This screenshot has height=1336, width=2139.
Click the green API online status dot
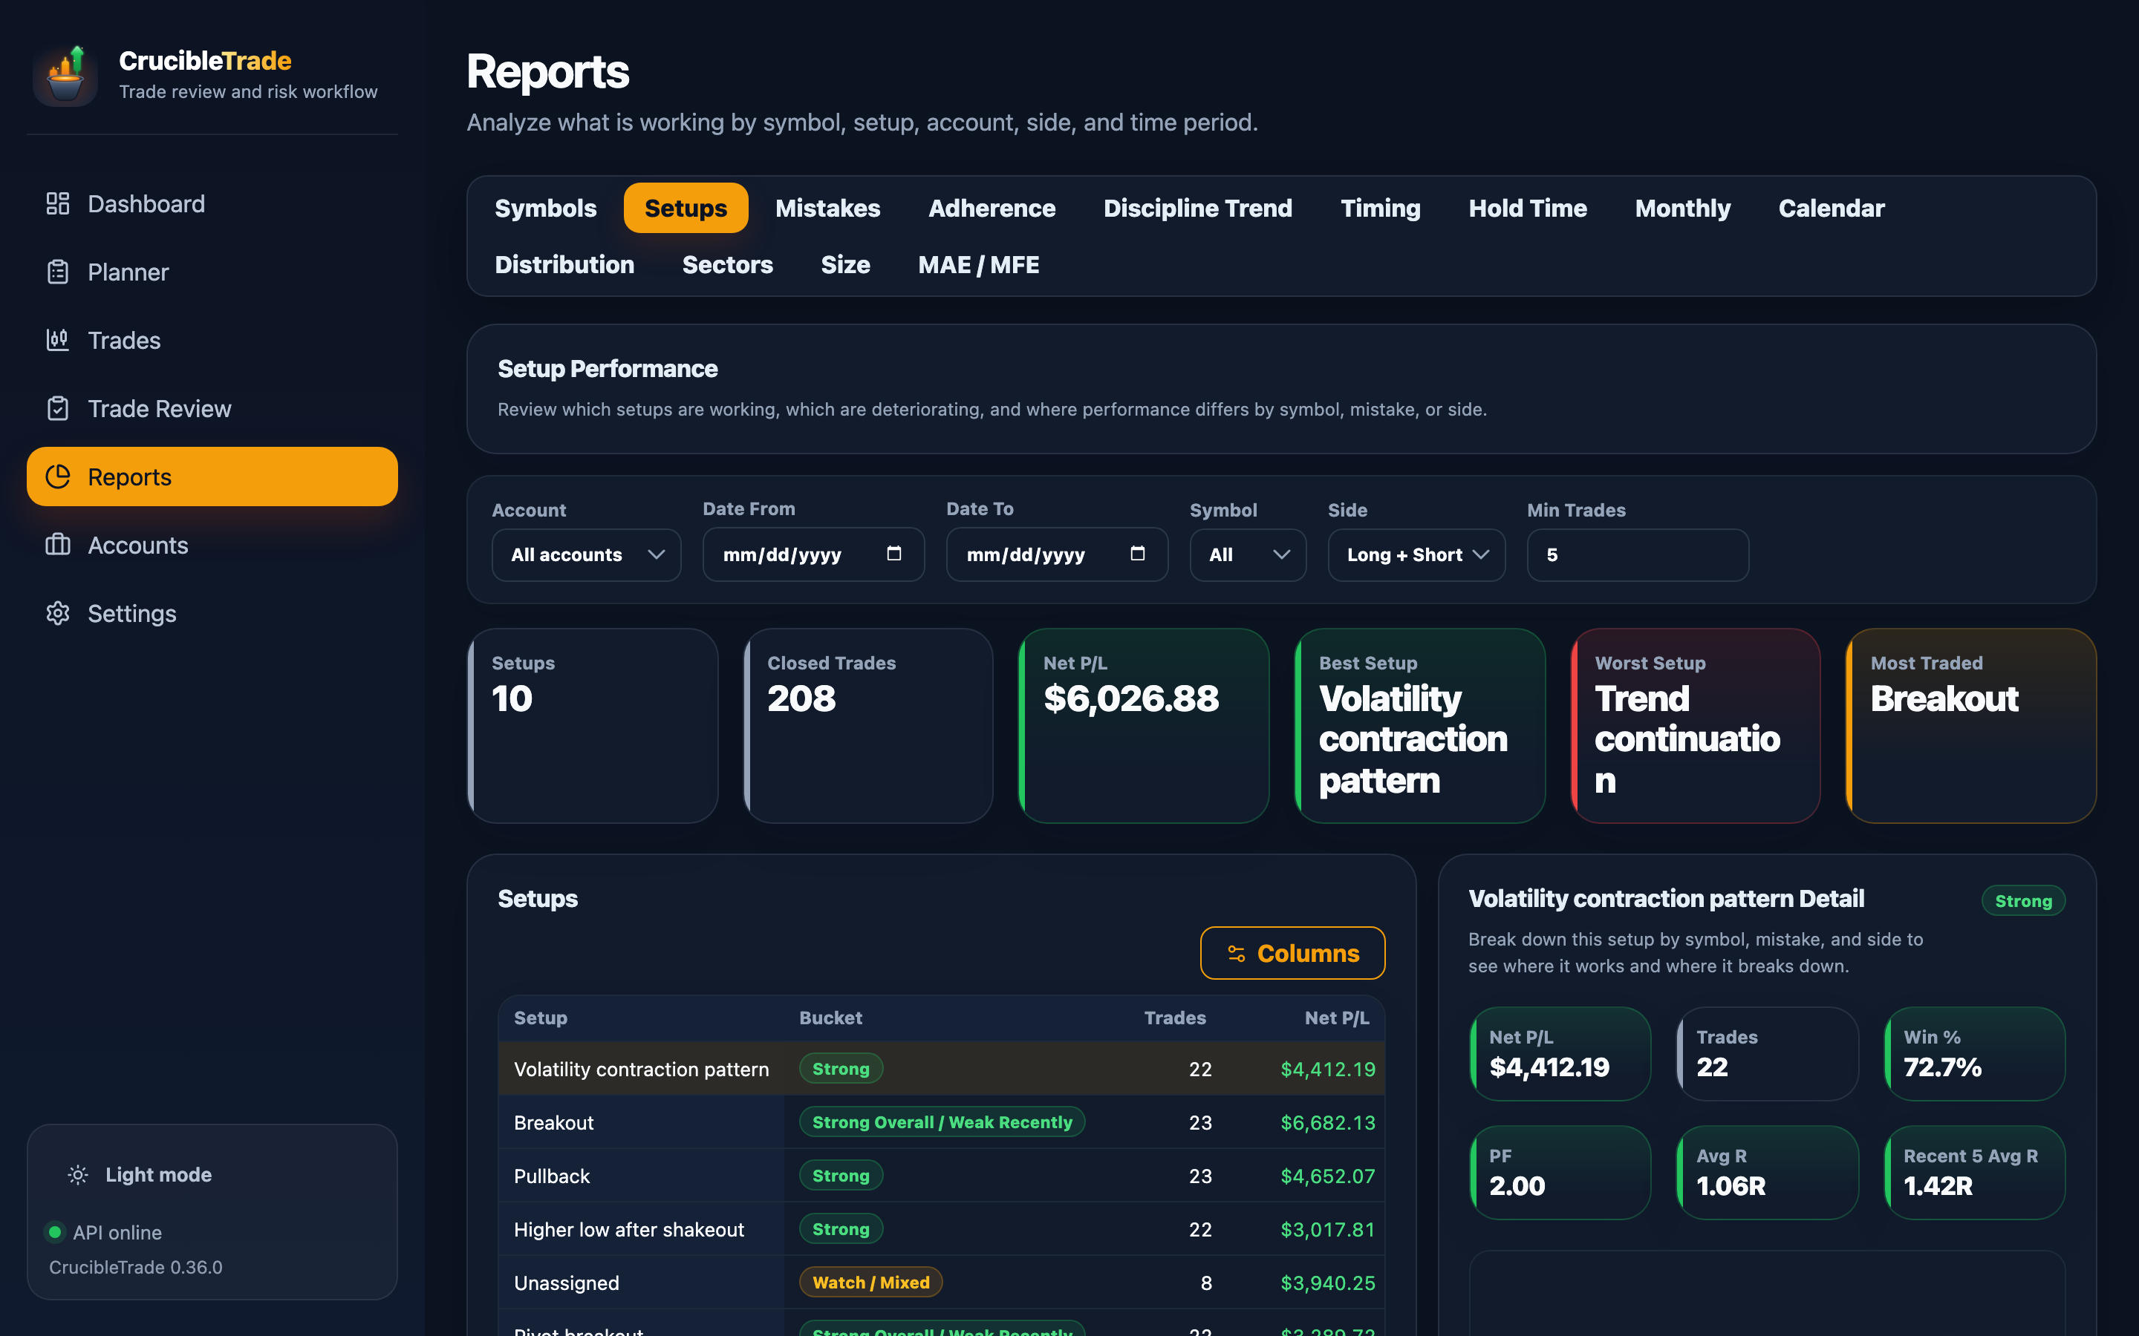coord(55,1232)
